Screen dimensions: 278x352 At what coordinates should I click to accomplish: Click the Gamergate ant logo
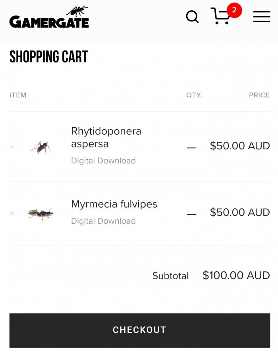pos(49,17)
